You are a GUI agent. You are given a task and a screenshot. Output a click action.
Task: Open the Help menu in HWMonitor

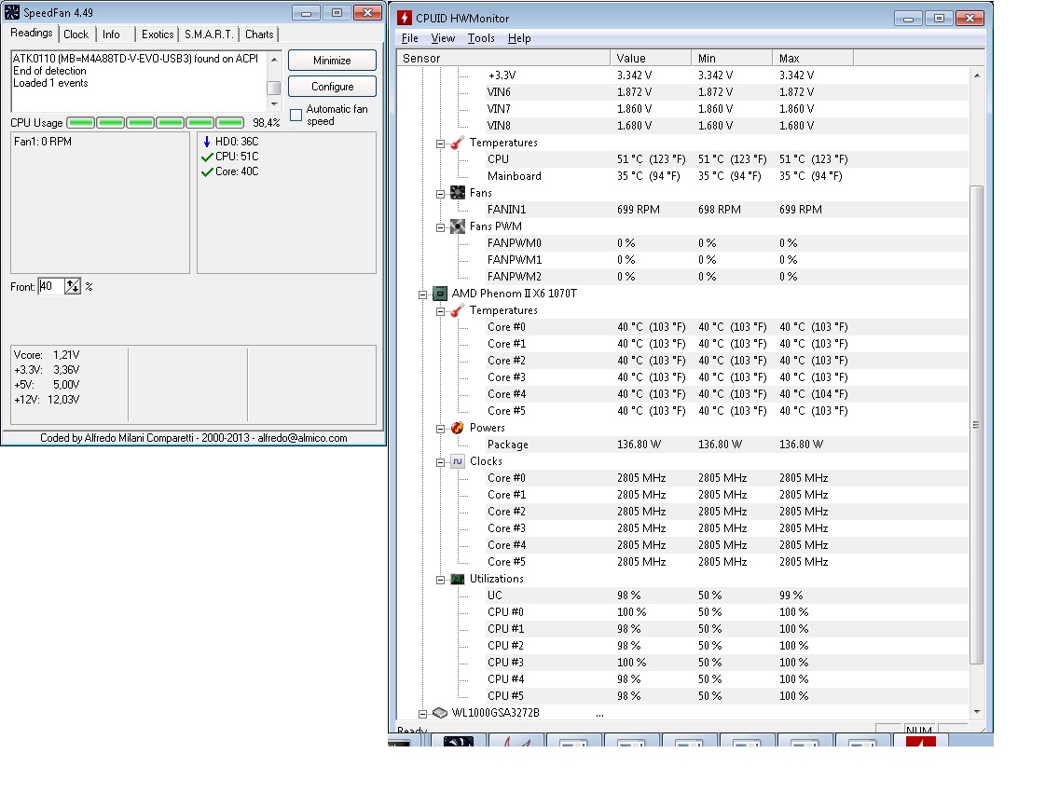click(519, 38)
